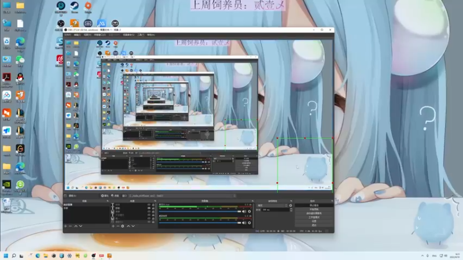Open NetEase Cloud Music red desktop icon
The image size is (463, 260).
tap(60, 61)
